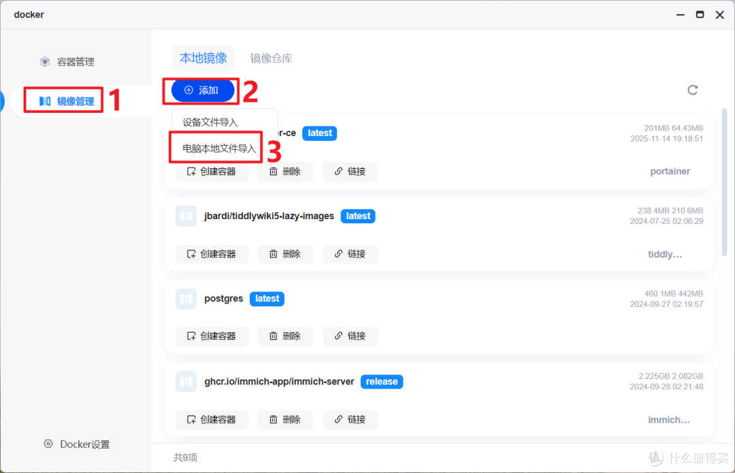Click the postgres image thumbnail icon

[x=186, y=299]
